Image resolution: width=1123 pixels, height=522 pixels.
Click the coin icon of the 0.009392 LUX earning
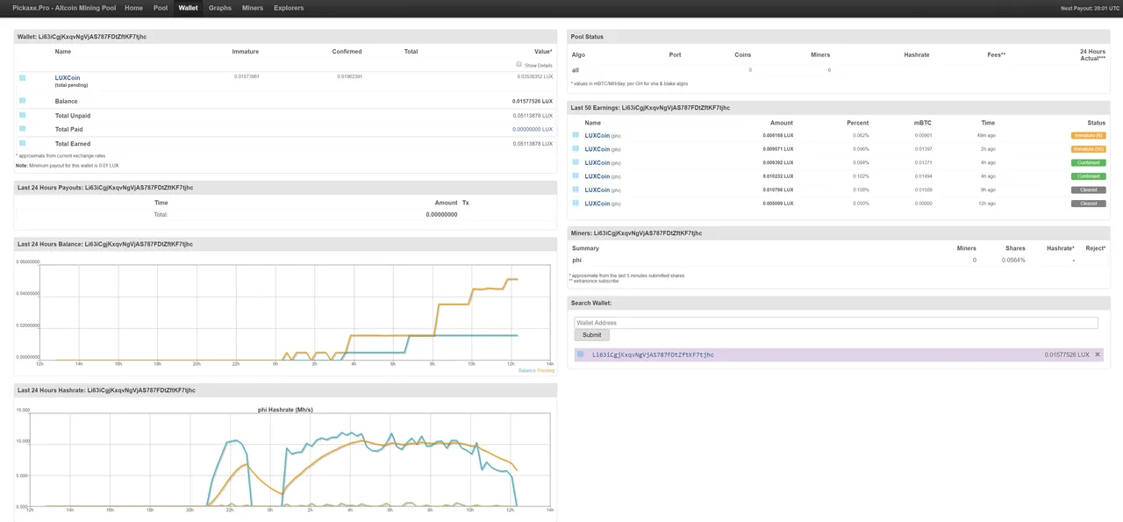tap(576, 162)
